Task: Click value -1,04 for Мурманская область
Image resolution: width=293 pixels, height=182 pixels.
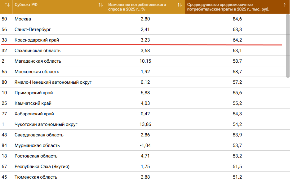Action: click(x=145, y=145)
